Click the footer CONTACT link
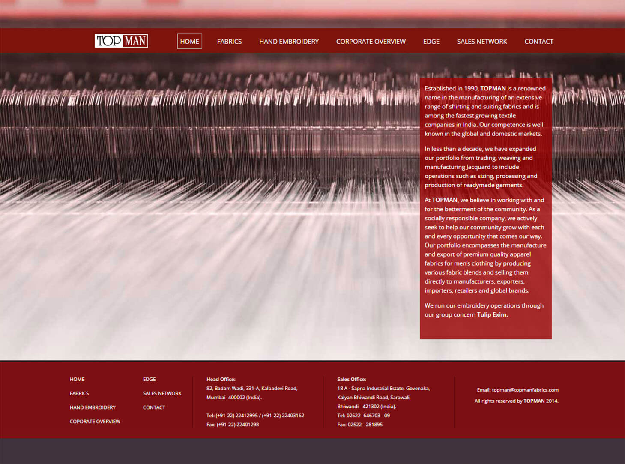Screen dimensions: 625x464 tap(154, 407)
